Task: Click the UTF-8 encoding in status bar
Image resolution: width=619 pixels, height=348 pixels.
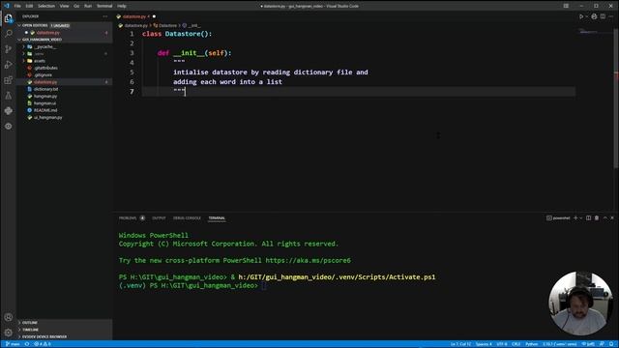Action: (x=502, y=344)
